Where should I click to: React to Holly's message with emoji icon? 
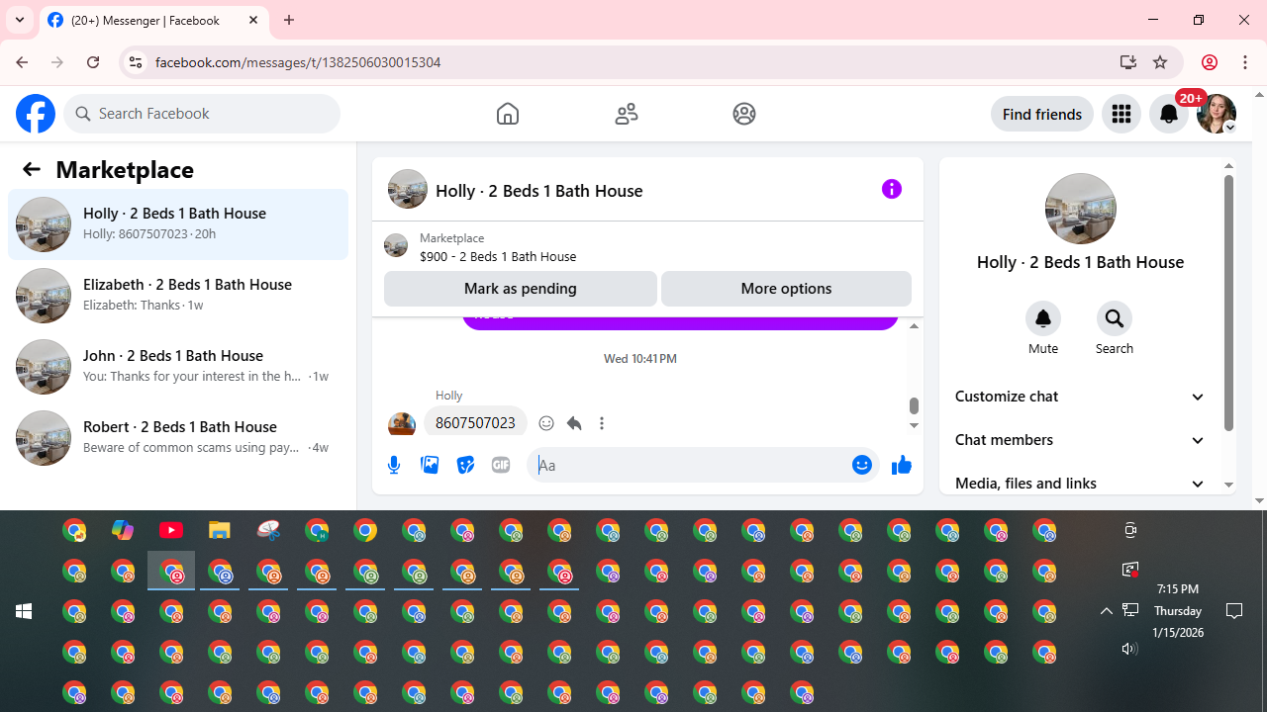pyautogui.click(x=546, y=423)
